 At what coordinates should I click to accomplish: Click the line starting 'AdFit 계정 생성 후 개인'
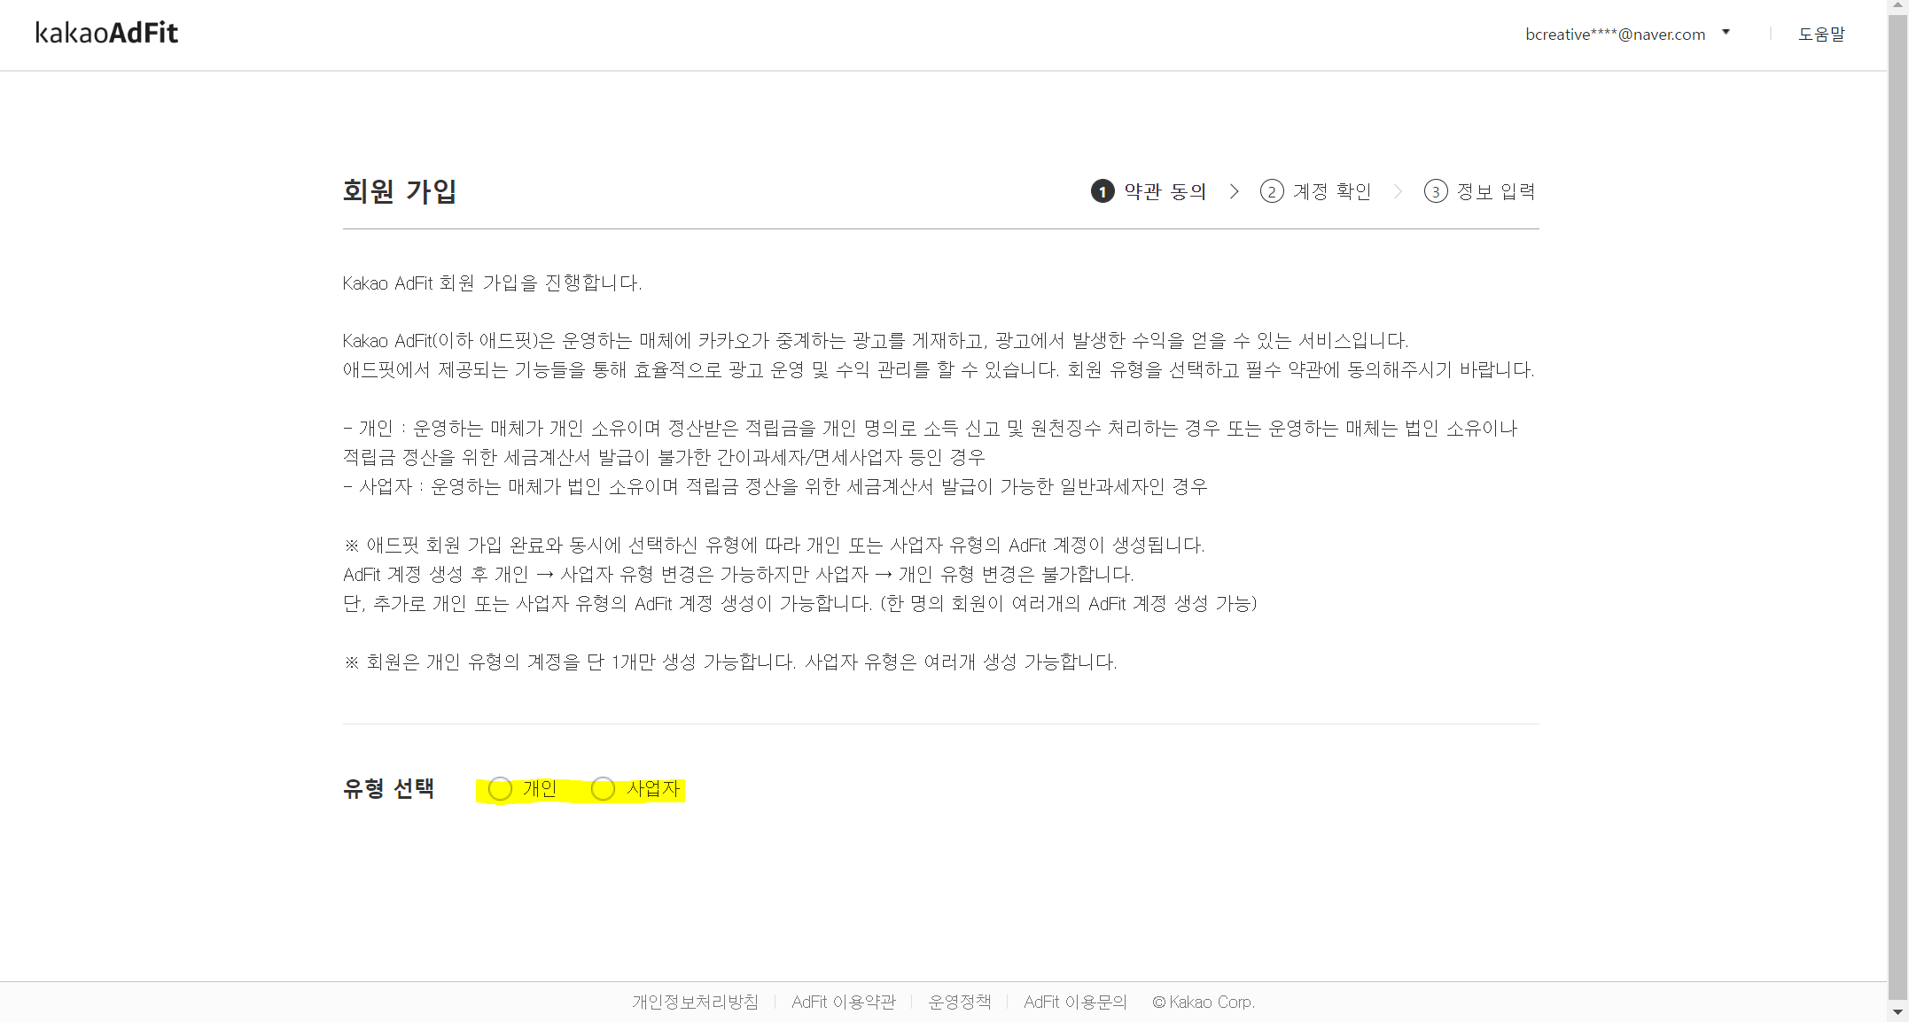pos(738,574)
